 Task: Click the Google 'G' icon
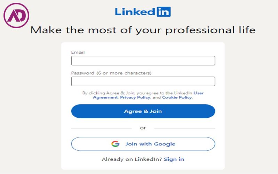click(x=115, y=144)
